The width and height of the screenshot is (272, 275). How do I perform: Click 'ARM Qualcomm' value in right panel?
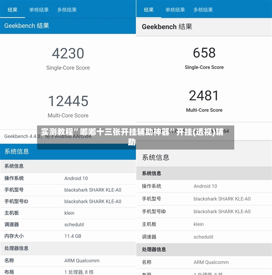(211, 262)
